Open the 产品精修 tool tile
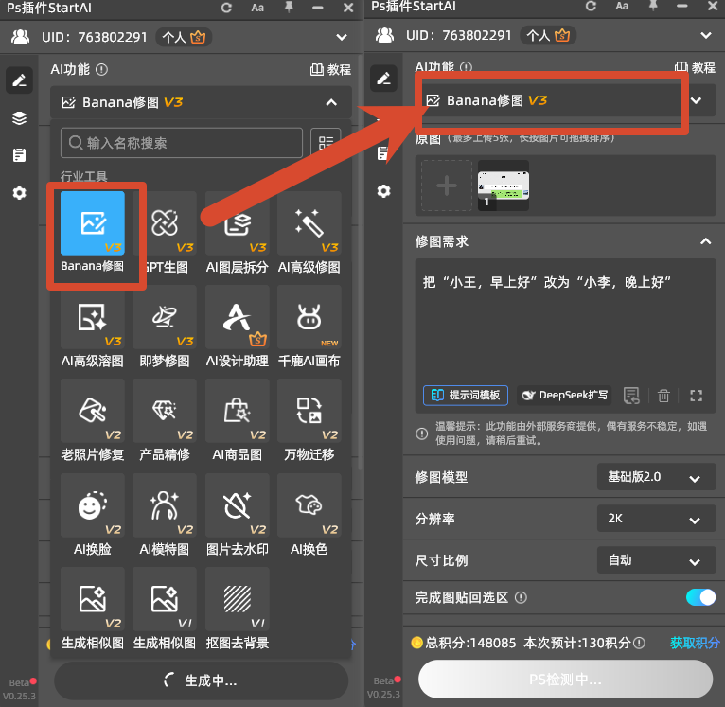 [165, 411]
